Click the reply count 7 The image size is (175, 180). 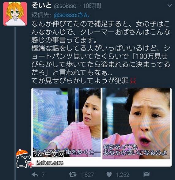coord(43,175)
